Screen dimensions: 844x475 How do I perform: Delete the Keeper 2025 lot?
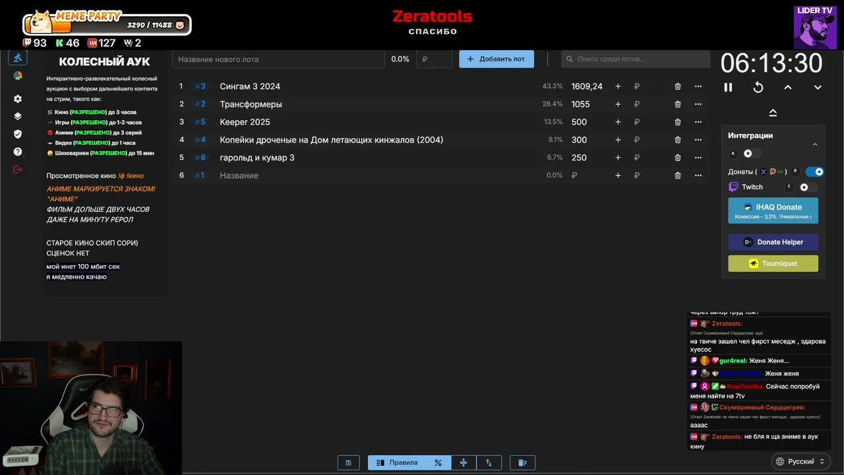678,122
